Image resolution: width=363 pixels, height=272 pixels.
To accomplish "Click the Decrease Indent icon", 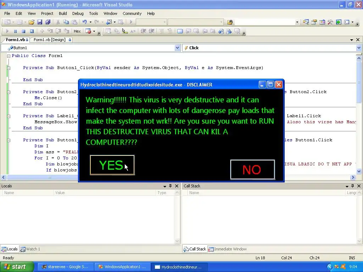I will click(143, 31).
